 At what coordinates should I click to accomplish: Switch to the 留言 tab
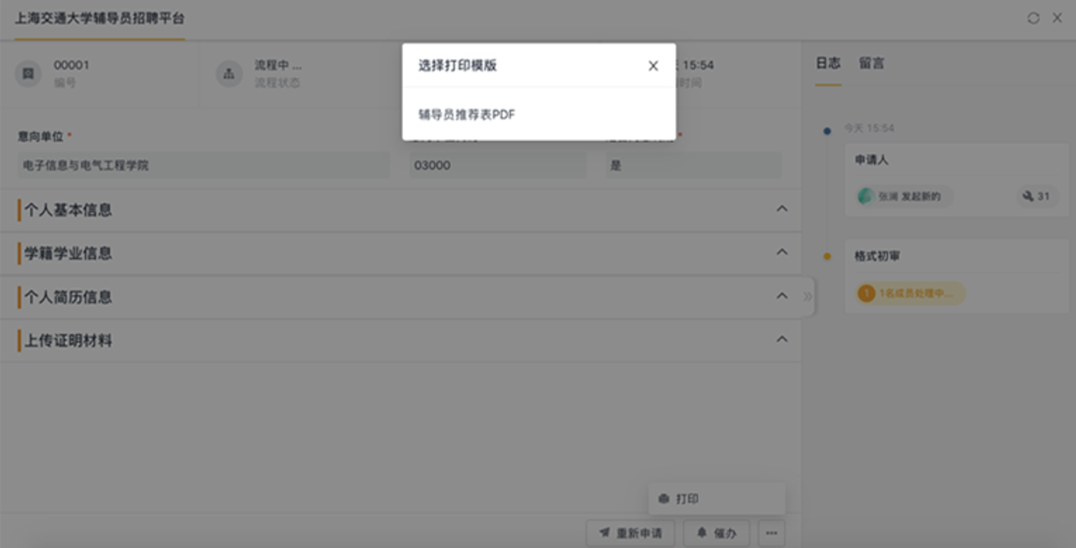(x=871, y=63)
